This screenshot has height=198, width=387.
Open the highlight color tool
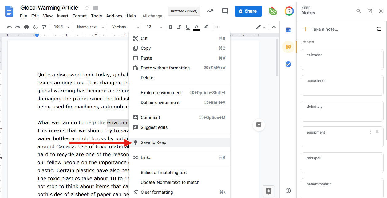click(206, 27)
